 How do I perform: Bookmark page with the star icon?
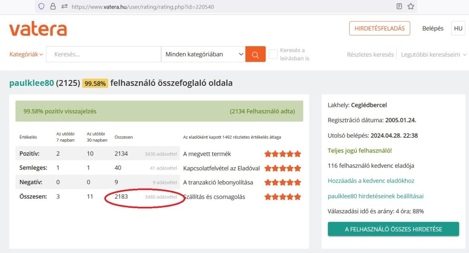coord(410,6)
